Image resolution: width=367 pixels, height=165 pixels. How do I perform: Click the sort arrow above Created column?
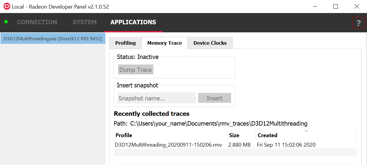point(306,131)
